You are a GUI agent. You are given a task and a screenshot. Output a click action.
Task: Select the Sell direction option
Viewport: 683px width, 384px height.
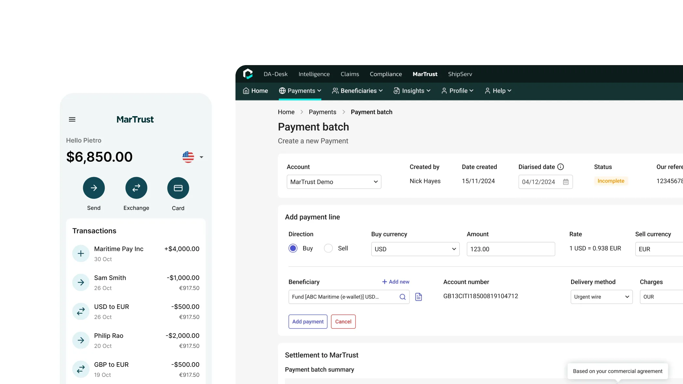click(x=328, y=248)
